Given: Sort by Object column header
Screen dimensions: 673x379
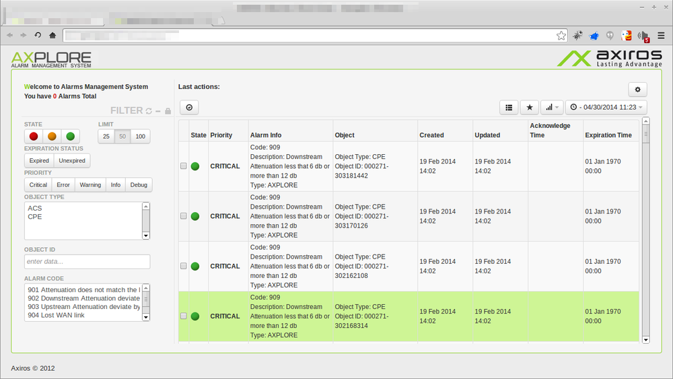Looking at the screenshot, I should click(x=345, y=135).
